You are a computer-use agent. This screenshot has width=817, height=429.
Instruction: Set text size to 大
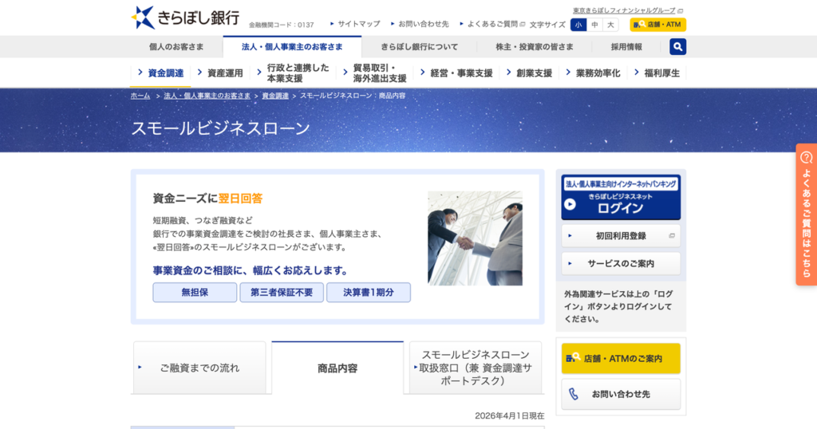pyautogui.click(x=610, y=25)
